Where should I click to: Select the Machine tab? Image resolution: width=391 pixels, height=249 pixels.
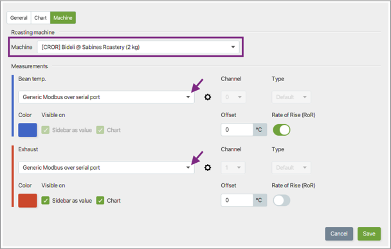(x=63, y=18)
